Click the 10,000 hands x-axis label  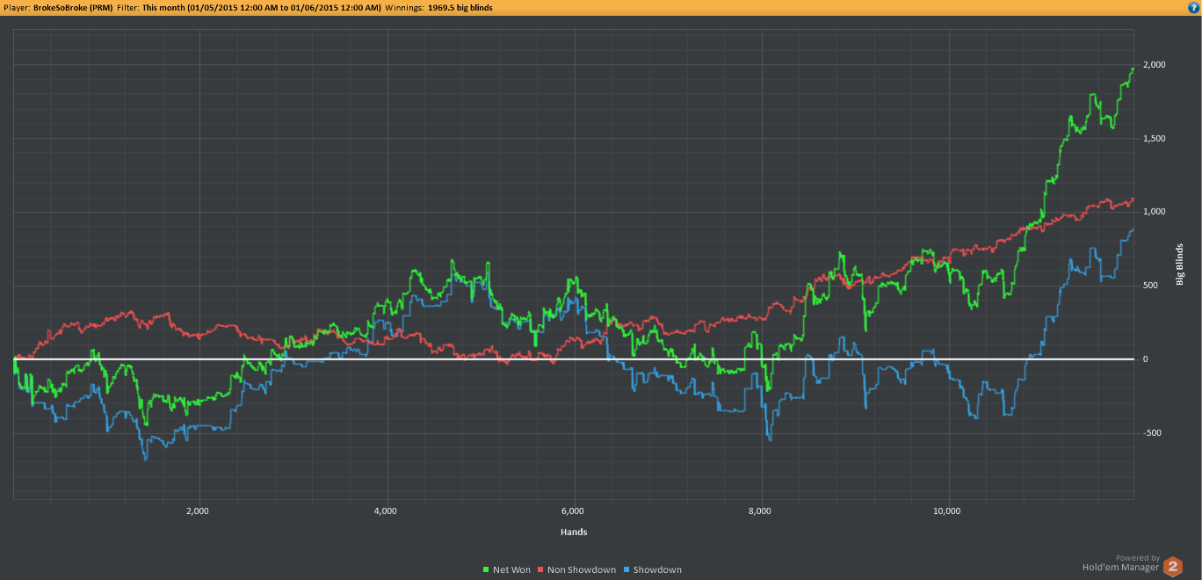(947, 511)
